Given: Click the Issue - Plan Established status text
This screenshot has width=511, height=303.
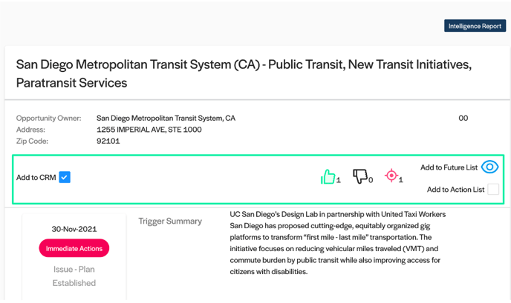Looking at the screenshot, I should point(74,276).
